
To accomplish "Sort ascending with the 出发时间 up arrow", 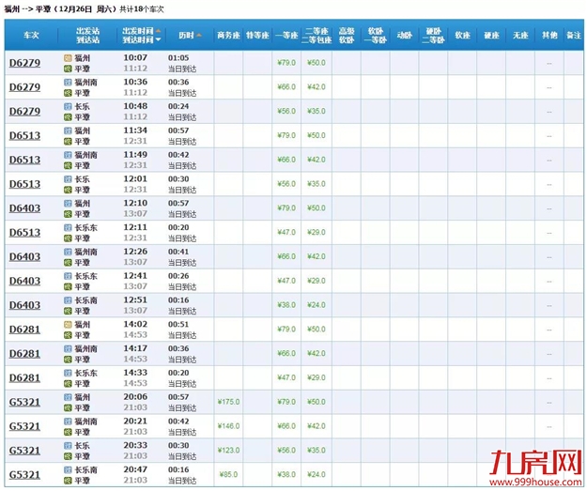I will (x=158, y=31).
